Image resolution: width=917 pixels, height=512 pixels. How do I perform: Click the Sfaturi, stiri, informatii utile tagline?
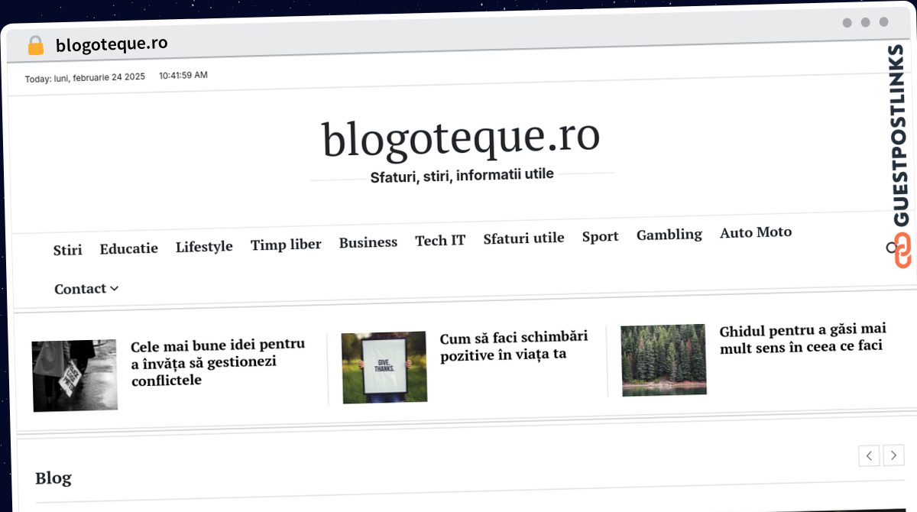pos(462,176)
